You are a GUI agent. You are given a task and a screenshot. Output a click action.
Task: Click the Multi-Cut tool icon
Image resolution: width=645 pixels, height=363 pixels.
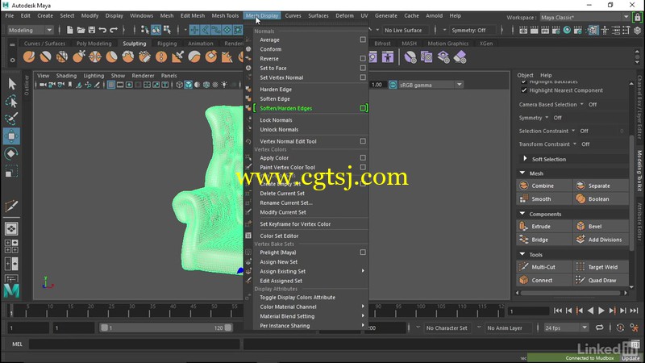[523, 267]
